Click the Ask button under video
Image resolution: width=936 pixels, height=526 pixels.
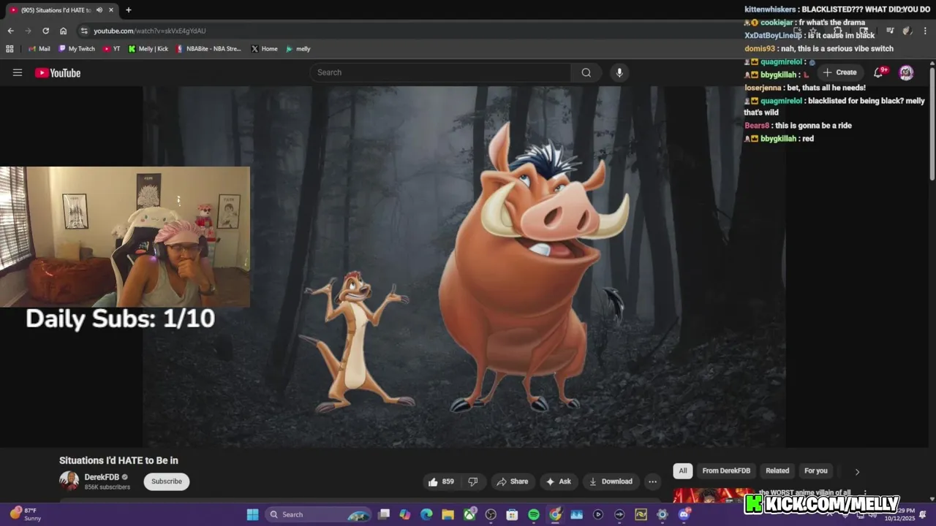[558, 481]
